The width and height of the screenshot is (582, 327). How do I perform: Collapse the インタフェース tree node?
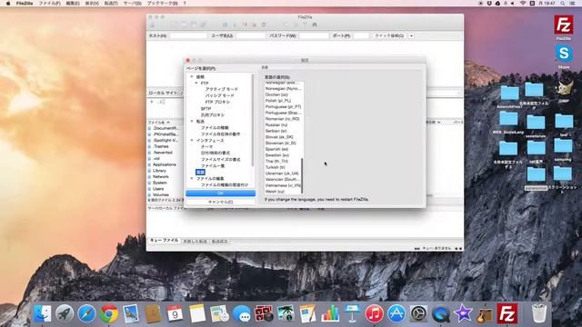point(192,141)
